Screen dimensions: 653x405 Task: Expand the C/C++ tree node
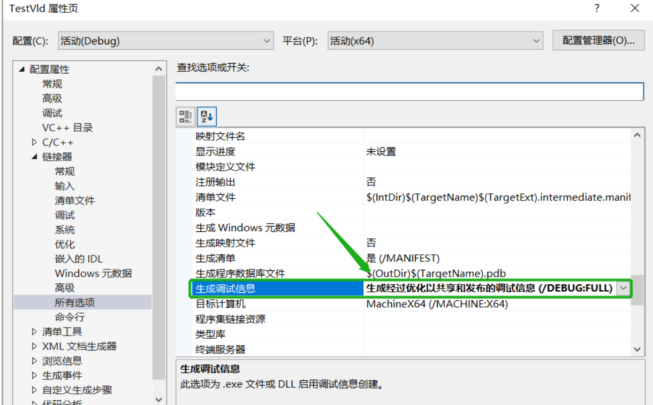(x=34, y=142)
